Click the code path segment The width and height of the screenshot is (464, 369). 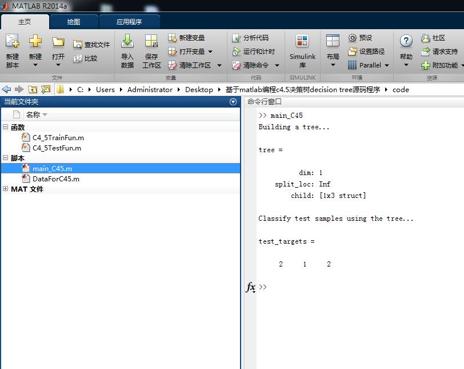401,89
